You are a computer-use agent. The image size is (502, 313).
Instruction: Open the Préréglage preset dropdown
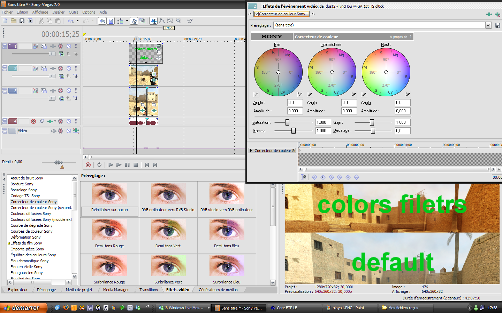point(488,25)
